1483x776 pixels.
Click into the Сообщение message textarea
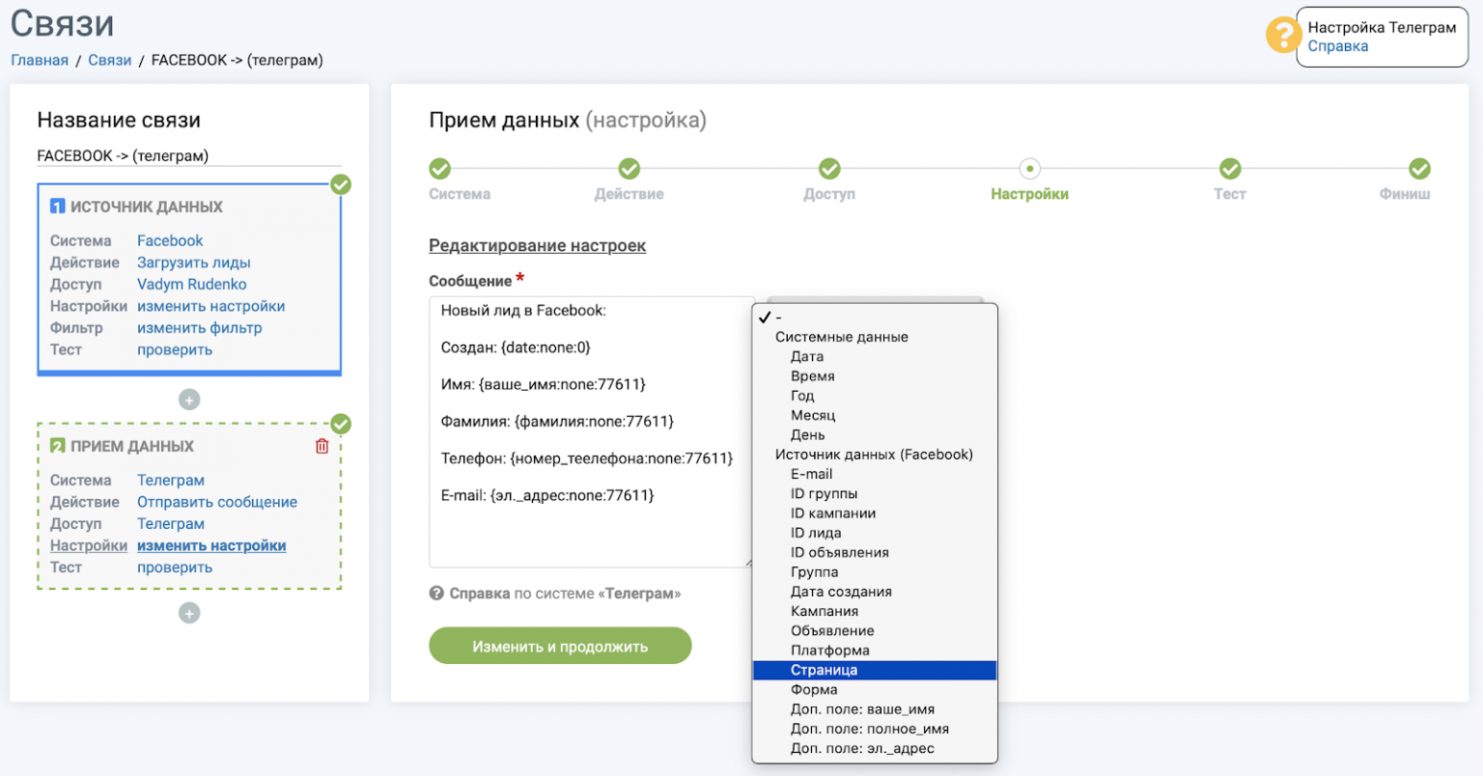coord(591,431)
